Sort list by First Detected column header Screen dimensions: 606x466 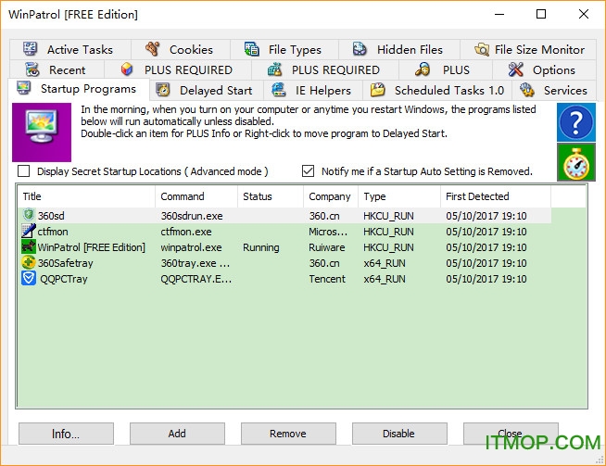496,196
